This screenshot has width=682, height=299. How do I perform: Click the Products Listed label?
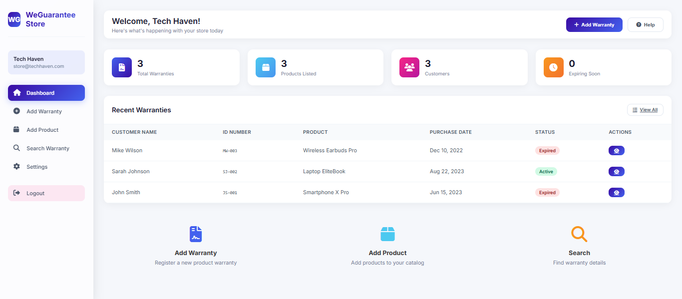[299, 73]
